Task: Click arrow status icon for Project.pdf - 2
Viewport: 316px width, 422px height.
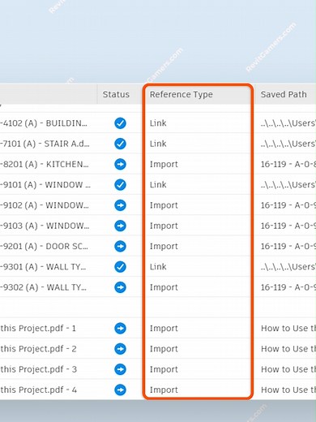Action: pos(120,349)
